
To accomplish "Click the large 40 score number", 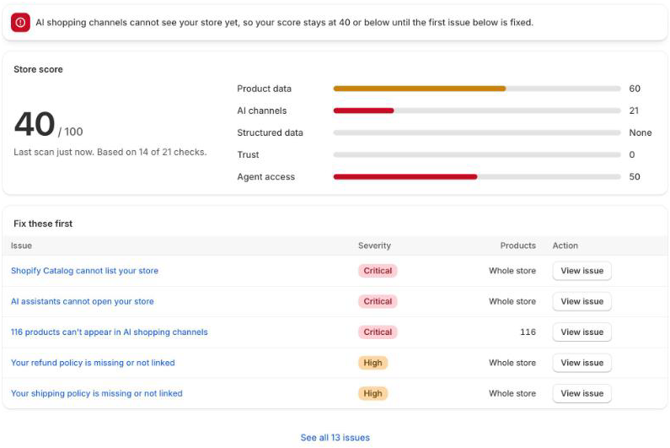I will pos(35,125).
